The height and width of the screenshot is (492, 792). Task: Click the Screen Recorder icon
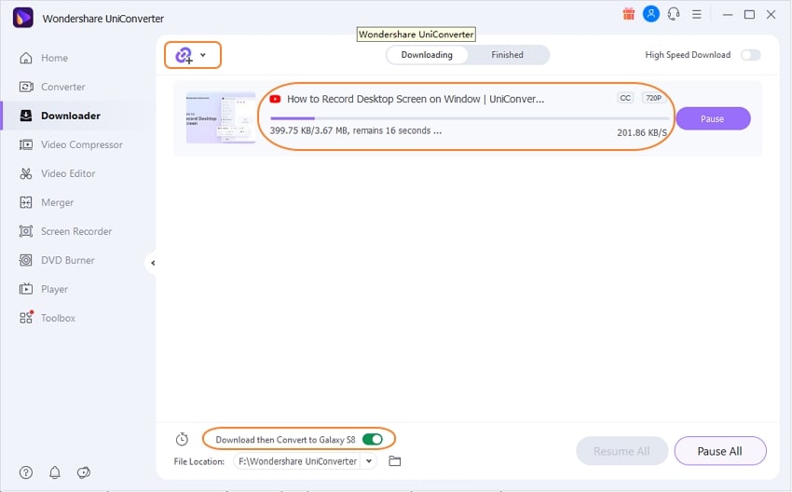pos(26,231)
